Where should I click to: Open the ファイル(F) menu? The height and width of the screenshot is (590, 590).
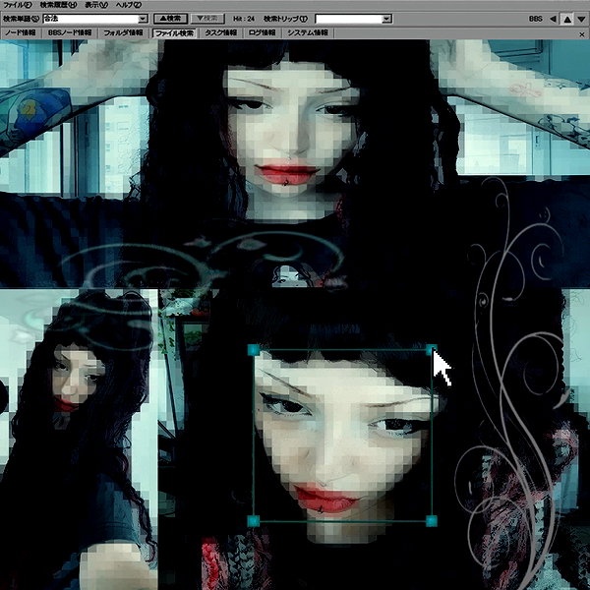click(18, 5)
